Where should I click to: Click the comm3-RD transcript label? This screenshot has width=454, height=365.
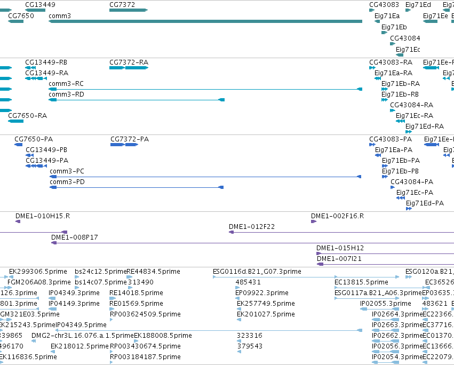pos(66,94)
